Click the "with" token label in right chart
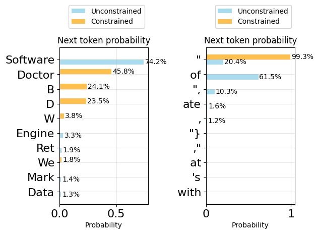The image size is (318, 234). click(x=189, y=193)
